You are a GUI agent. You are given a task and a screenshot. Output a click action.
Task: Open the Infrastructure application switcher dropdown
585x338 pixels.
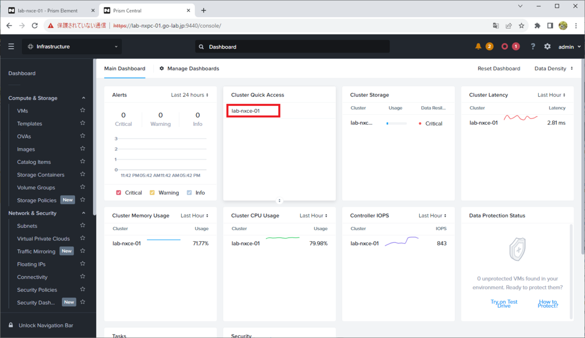[x=72, y=47]
